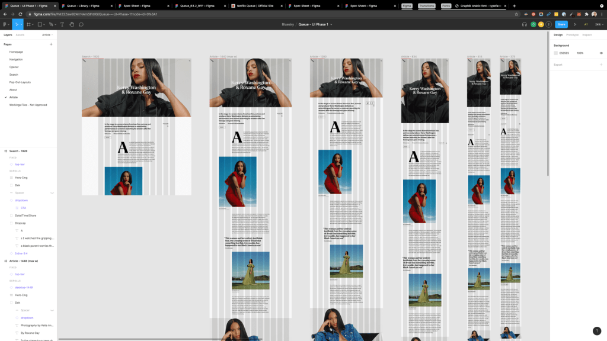Click the Present play icon
This screenshot has width=607, height=341.
pos(574,24)
